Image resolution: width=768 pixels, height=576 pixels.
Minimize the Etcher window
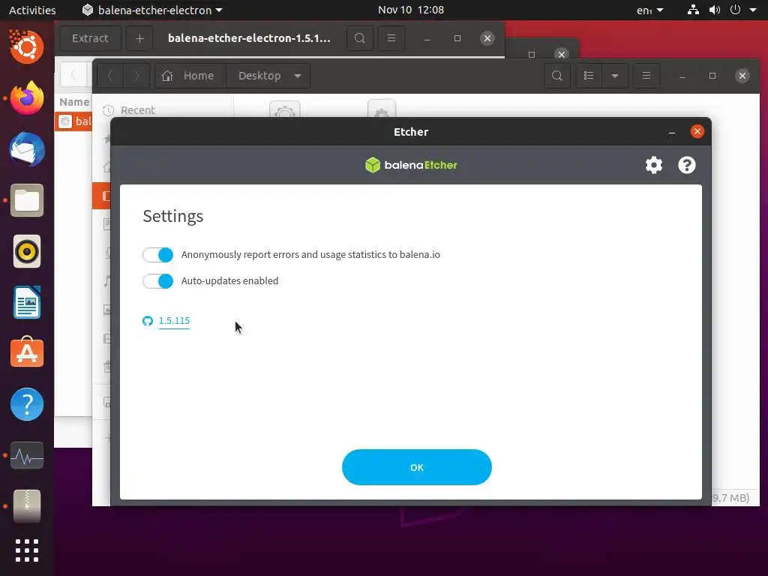(x=672, y=132)
